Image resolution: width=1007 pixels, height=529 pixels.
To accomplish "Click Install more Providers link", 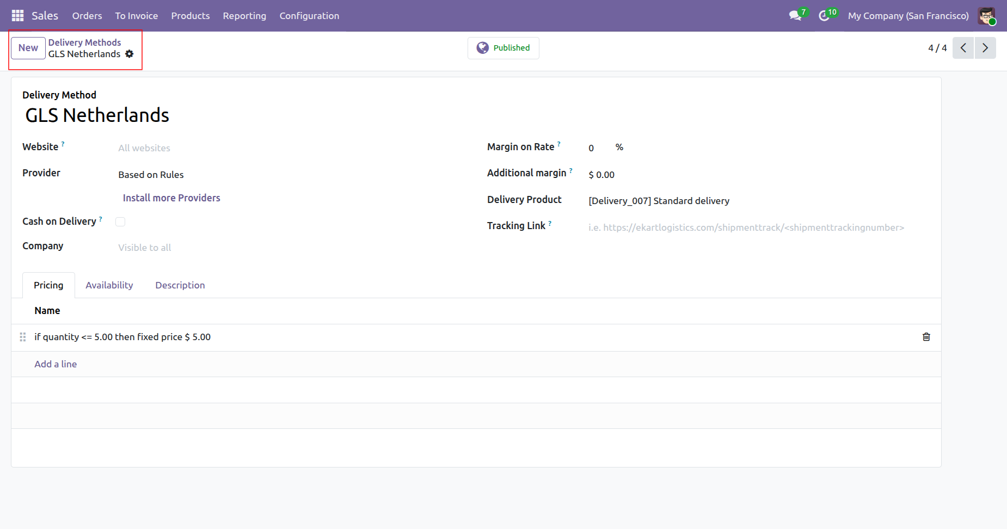I will (171, 198).
